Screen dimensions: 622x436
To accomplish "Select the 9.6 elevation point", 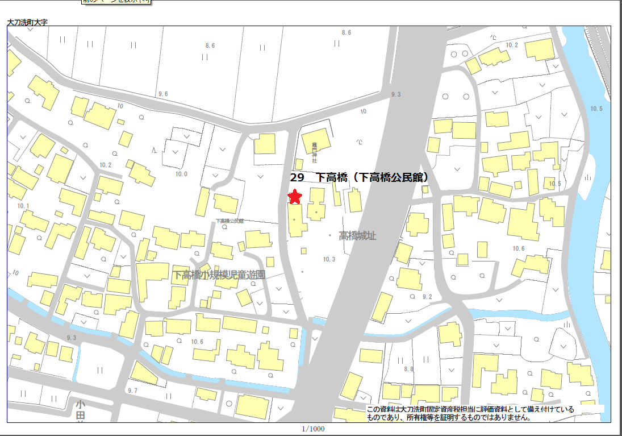I will point(163,94).
